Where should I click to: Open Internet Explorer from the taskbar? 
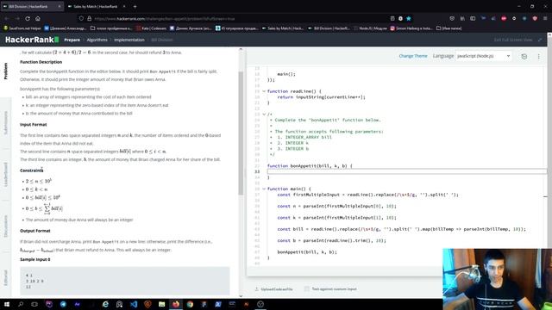click(x=105, y=304)
